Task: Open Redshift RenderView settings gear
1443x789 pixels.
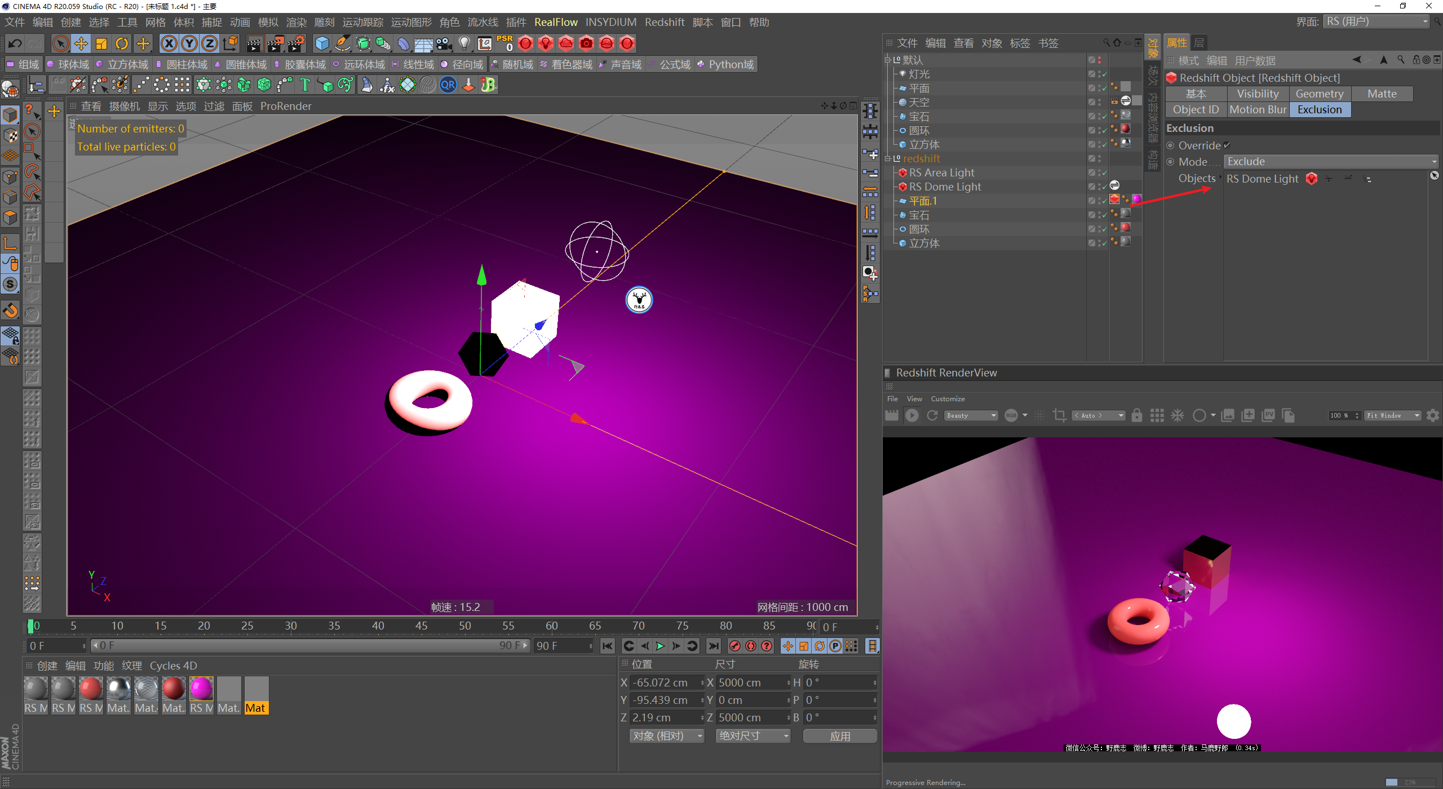Action: (1432, 415)
